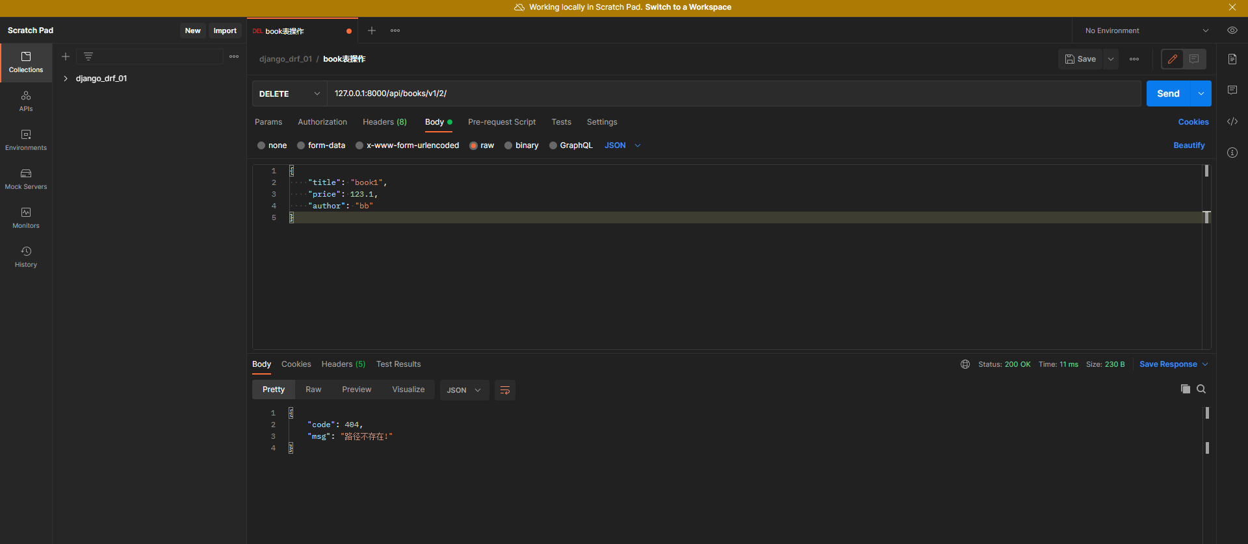This screenshot has height=544, width=1248.
Task: Open the comments panel on right sidebar
Action: [x=1232, y=90]
